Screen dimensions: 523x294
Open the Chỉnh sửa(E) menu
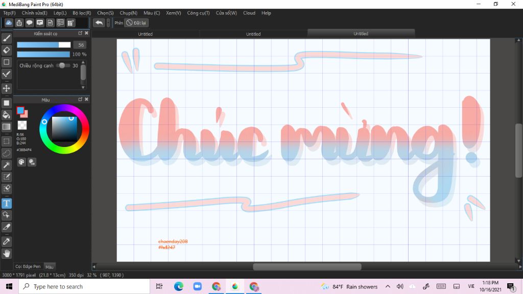pos(34,13)
